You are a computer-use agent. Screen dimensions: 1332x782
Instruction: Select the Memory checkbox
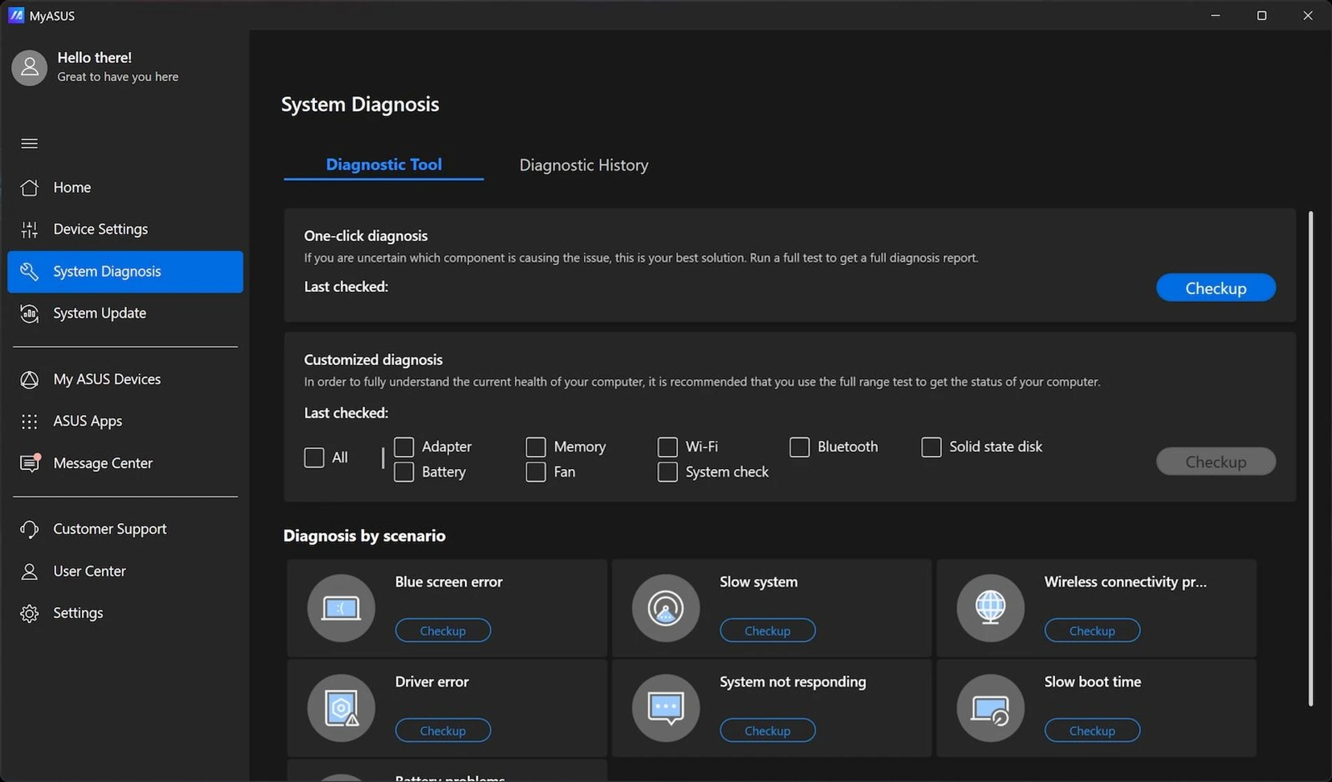[x=536, y=446]
